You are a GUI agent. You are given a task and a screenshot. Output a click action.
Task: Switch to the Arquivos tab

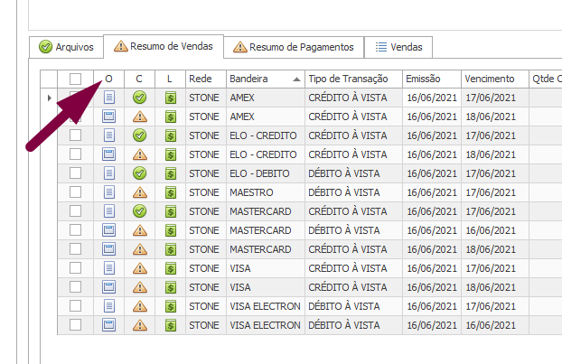(66, 47)
